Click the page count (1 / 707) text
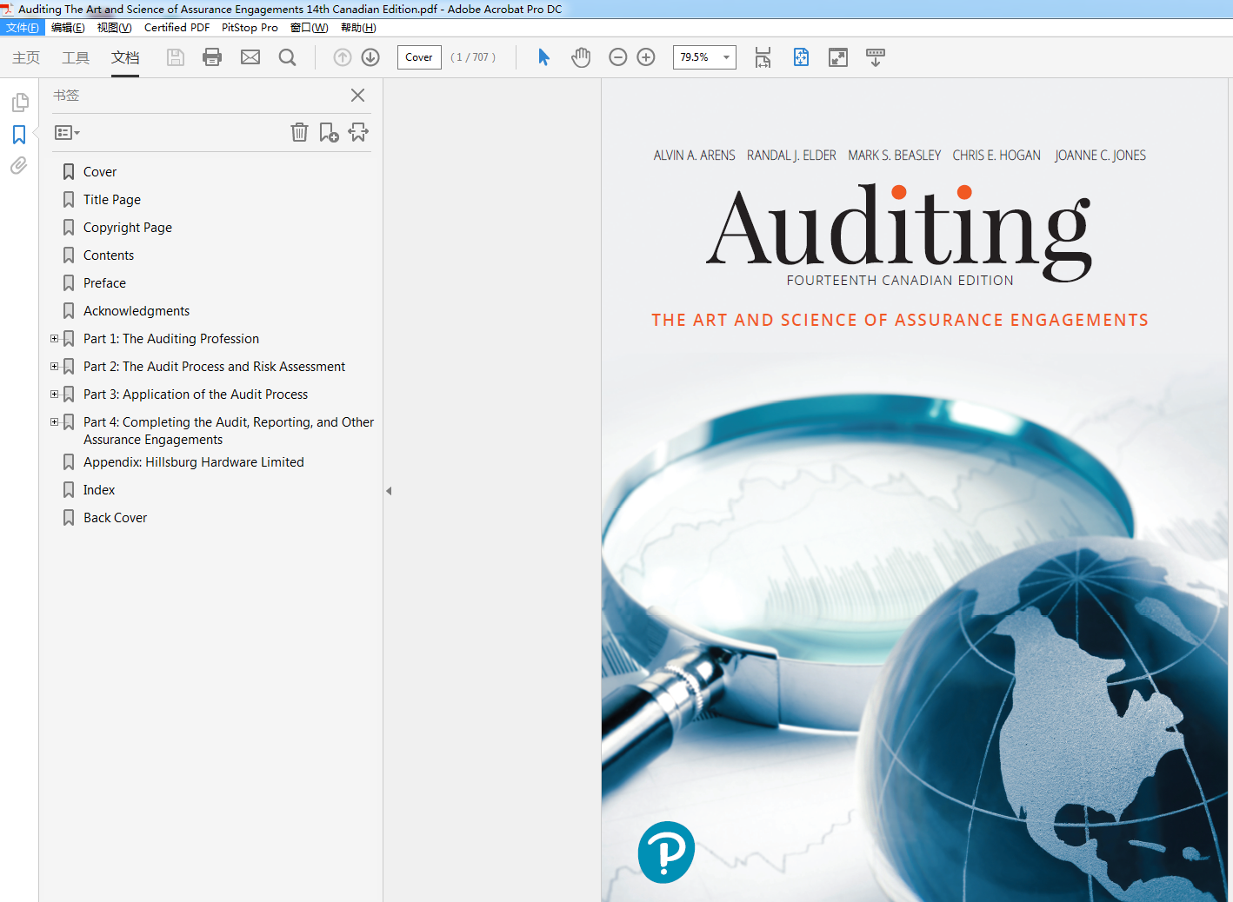 pos(473,57)
